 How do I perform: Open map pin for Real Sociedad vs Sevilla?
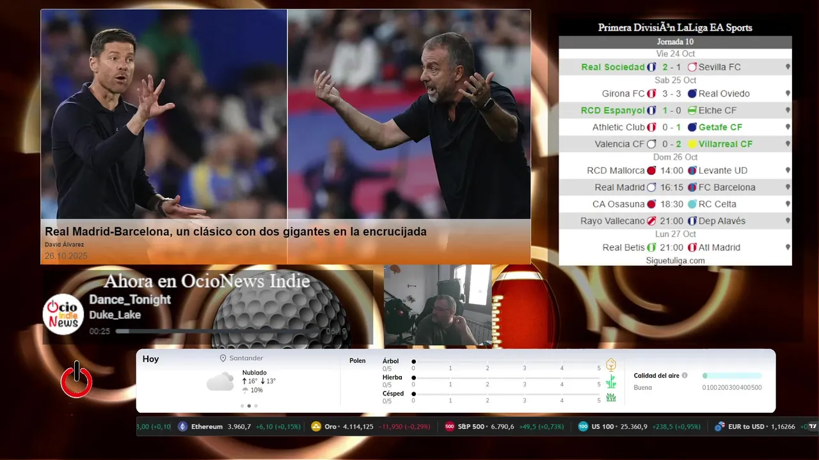788,67
